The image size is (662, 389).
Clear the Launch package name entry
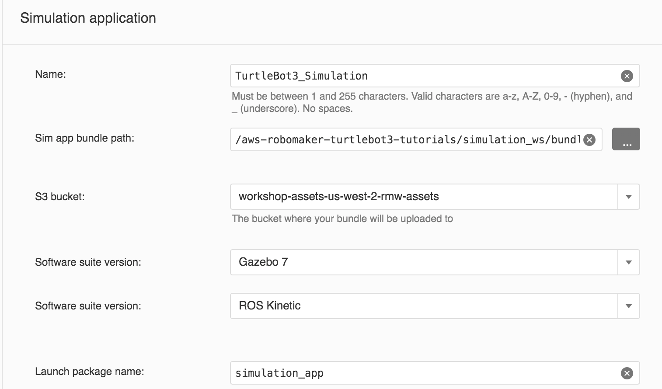[x=627, y=373]
